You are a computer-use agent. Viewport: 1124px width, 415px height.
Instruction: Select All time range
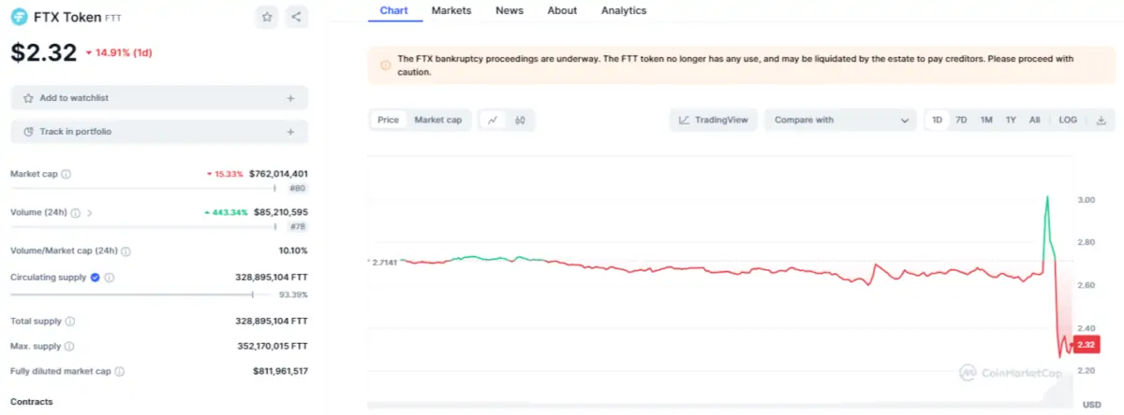coord(1034,120)
